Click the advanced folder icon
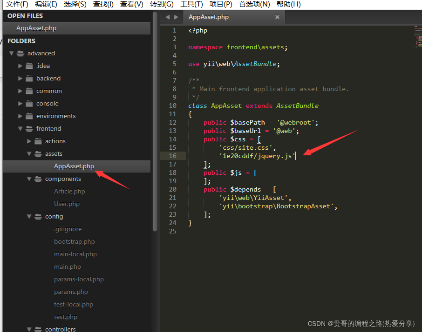 coord(20,53)
